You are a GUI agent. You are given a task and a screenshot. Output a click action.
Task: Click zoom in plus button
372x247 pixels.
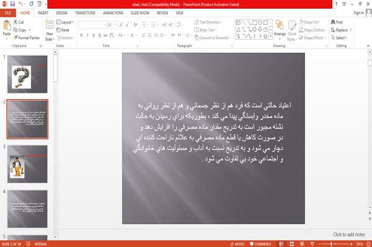pyautogui.click(x=351, y=244)
